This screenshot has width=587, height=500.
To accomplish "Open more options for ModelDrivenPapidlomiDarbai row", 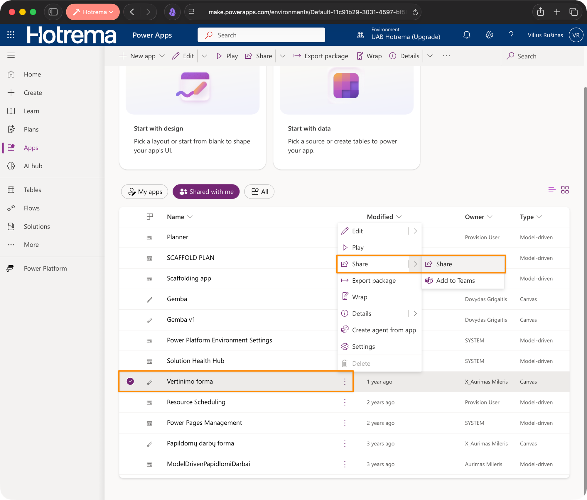I will tap(345, 464).
